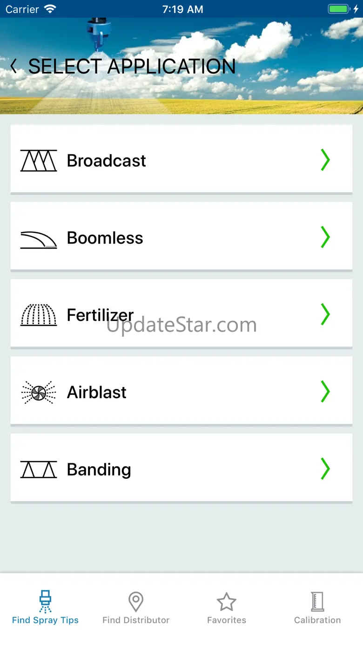The image size is (363, 646).
Task: Open Boomless using its green chevron
Action: coord(325,238)
